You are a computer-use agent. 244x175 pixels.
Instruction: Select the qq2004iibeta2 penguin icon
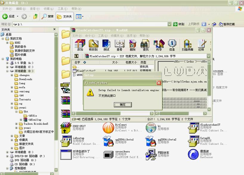(151, 141)
